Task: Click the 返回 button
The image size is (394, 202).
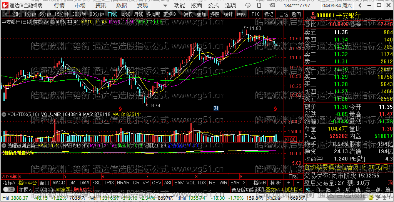Action: pyautogui.click(x=296, y=14)
